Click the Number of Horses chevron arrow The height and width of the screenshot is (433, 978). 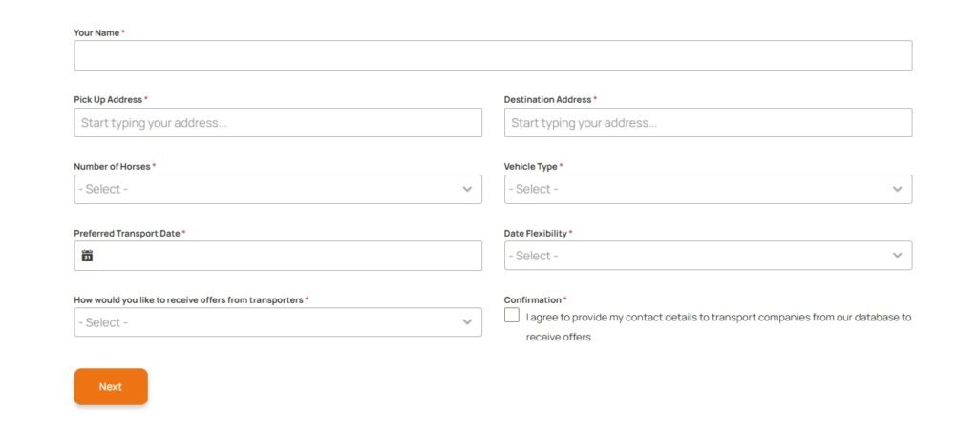tap(467, 189)
